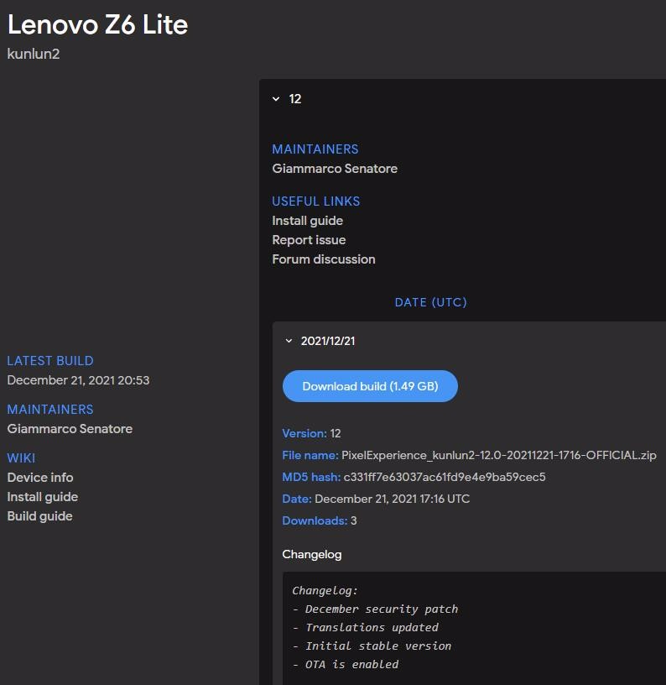Collapse the Android 12 version section
The height and width of the screenshot is (685, 666).
click(x=276, y=99)
